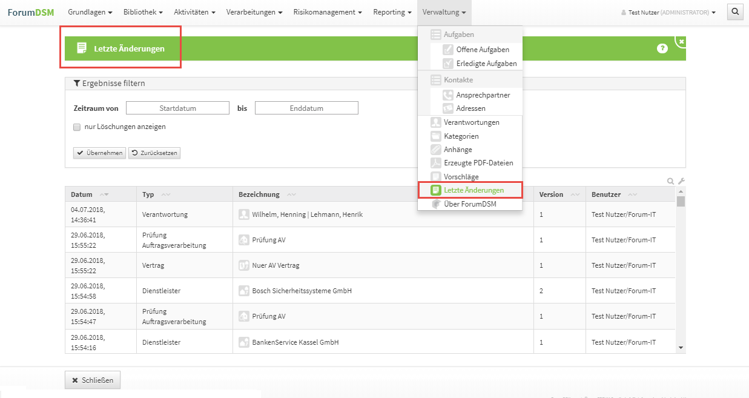This screenshot has height=398, width=749.
Task: Open the Risikomanagement dropdown
Action: click(x=328, y=12)
